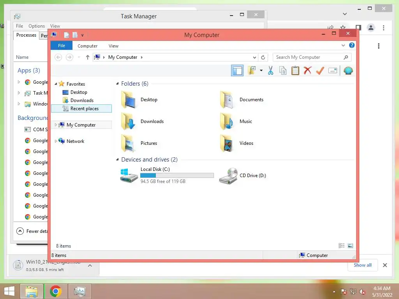Switch to details view icon

tap(341, 246)
